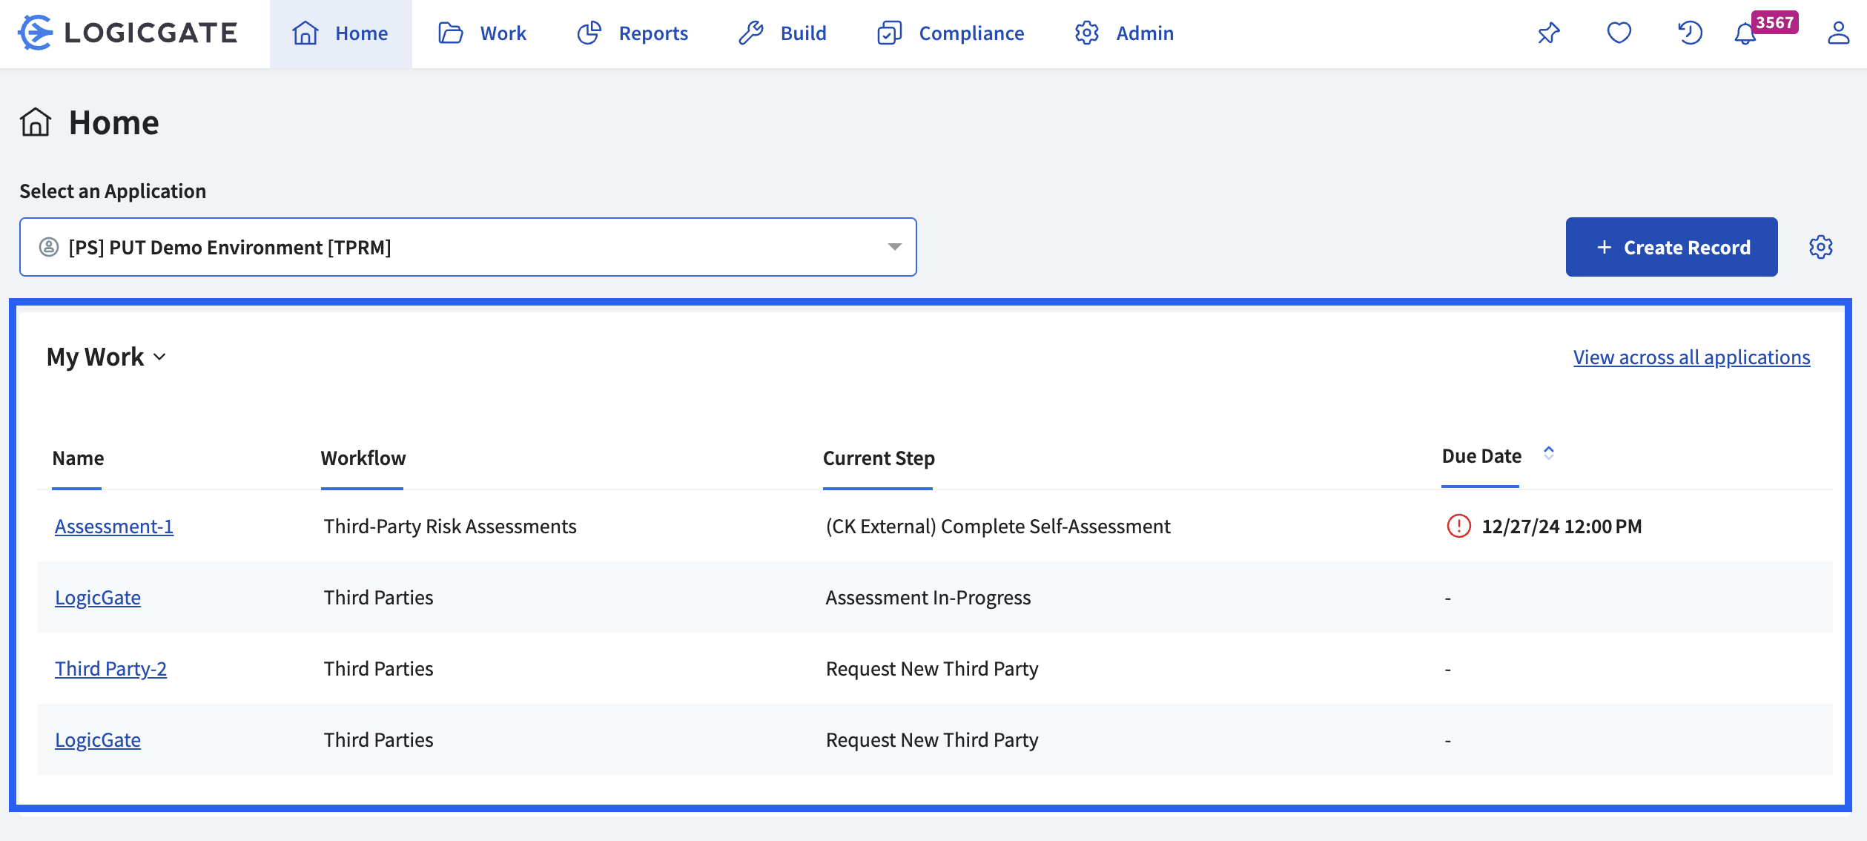Click overdue alert icon beside 12/27/24
The image size is (1867, 841).
click(1458, 526)
